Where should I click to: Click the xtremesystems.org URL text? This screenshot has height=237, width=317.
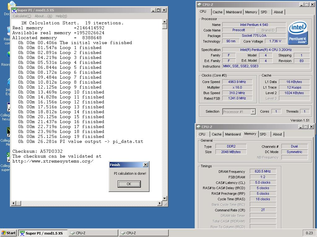pos(53,161)
